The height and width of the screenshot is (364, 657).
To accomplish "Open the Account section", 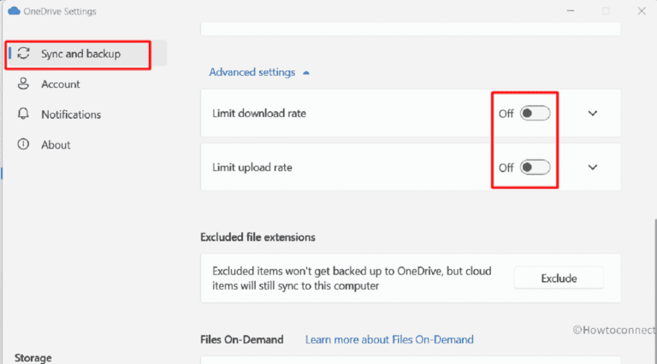I will point(61,84).
